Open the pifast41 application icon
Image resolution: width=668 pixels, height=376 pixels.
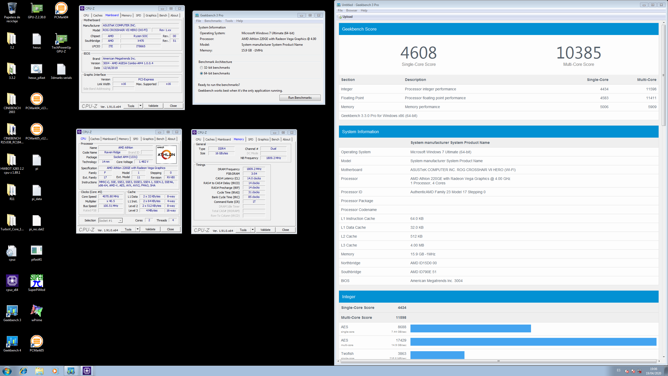(x=37, y=253)
